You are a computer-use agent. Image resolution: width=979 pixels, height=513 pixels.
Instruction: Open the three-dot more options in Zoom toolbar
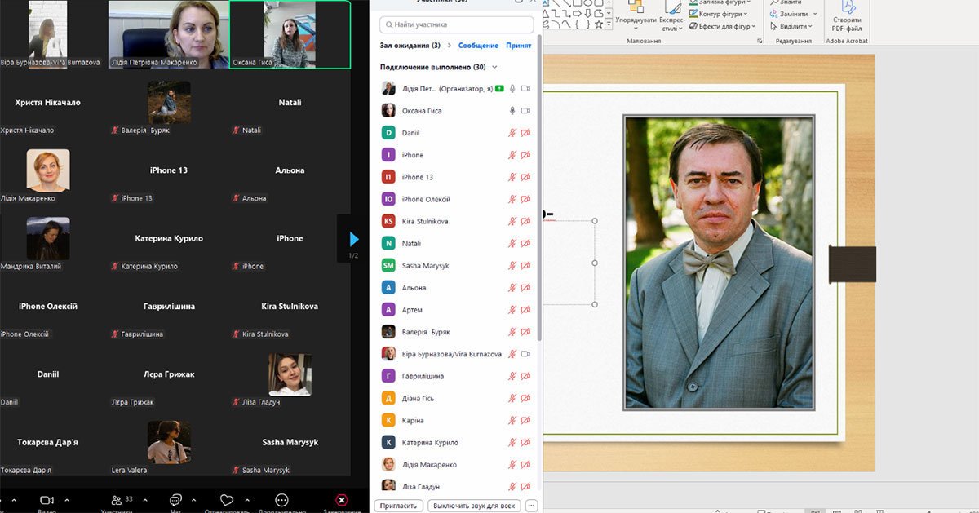(281, 500)
